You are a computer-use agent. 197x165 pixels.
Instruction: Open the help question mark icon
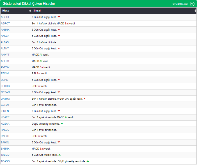pyautogui.click(x=192, y=4)
